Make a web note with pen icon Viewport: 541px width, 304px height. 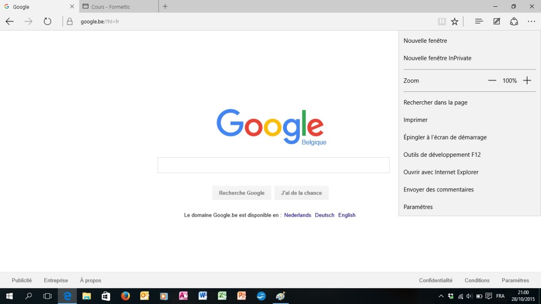tap(497, 22)
